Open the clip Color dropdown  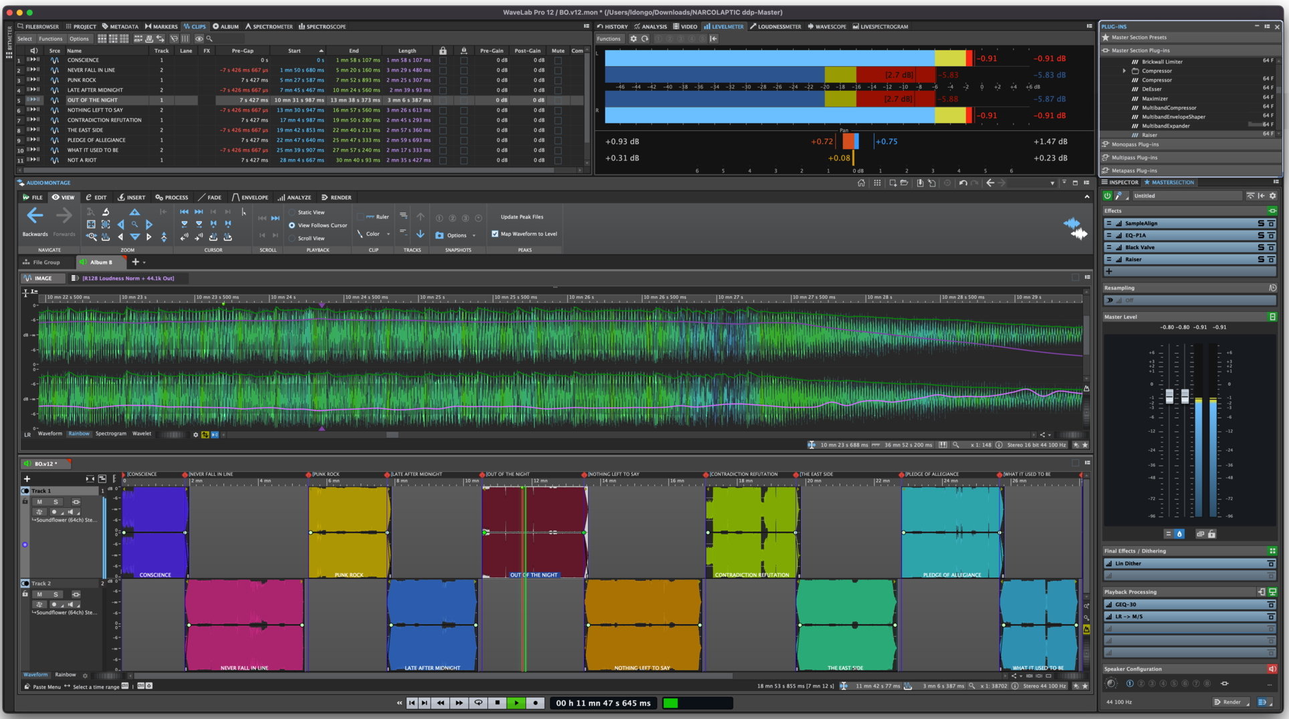click(388, 234)
